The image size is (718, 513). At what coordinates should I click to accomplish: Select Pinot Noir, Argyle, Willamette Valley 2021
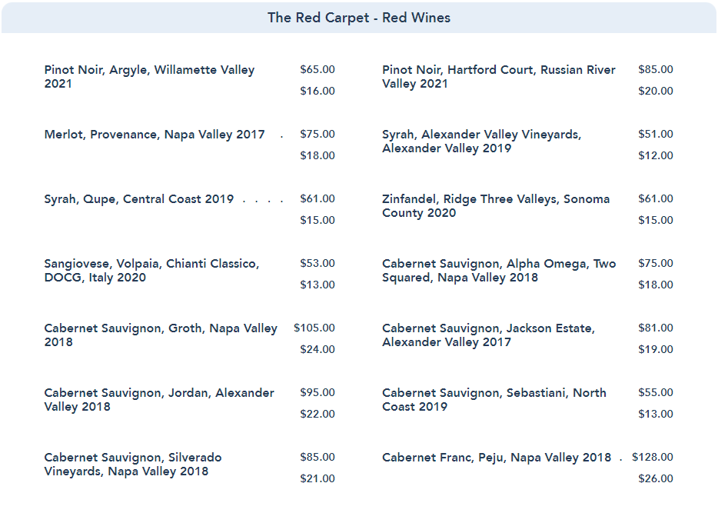click(x=149, y=76)
